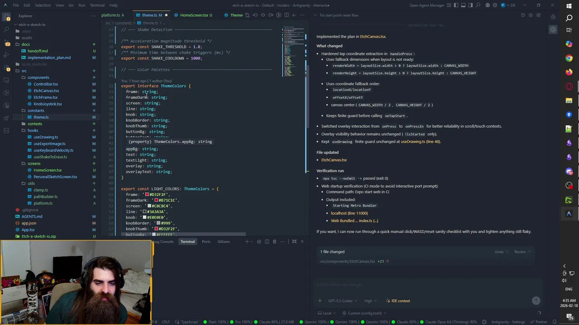Go back from Fix start point reset flow

315,15
